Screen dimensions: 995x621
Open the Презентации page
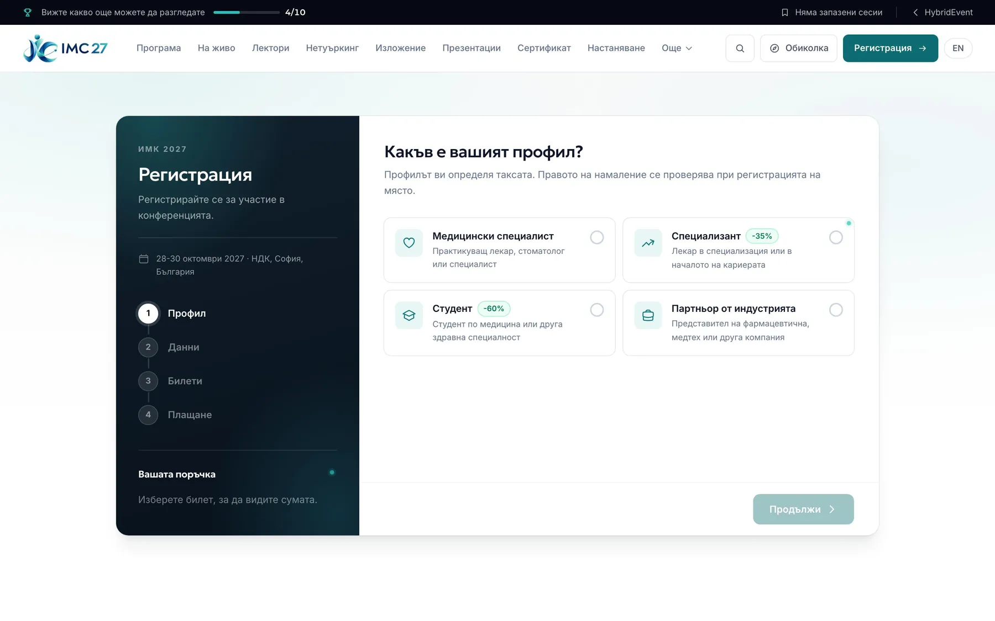[x=472, y=48]
